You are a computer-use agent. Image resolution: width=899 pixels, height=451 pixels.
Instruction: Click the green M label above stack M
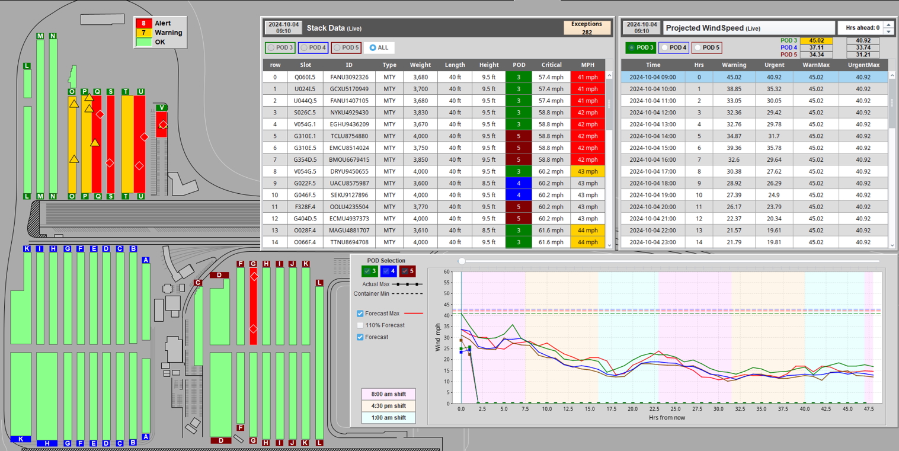(40, 36)
